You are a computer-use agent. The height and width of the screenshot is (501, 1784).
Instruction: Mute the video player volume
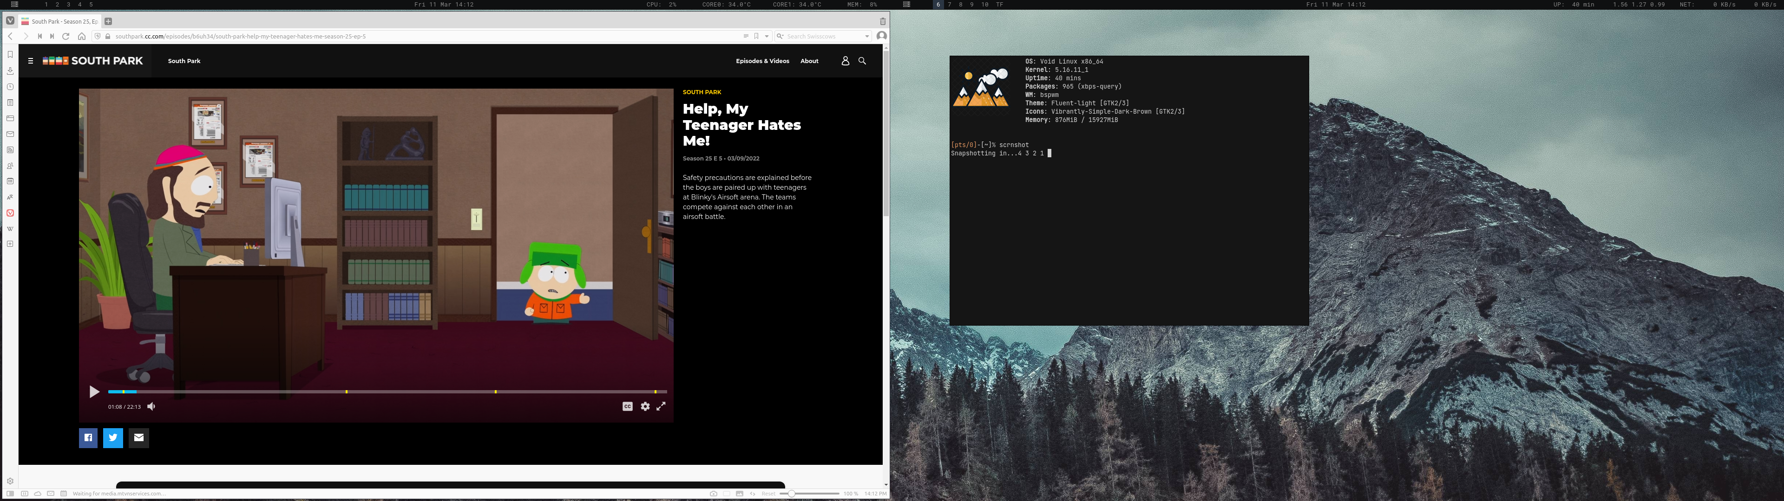pyautogui.click(x=151, y=407)
